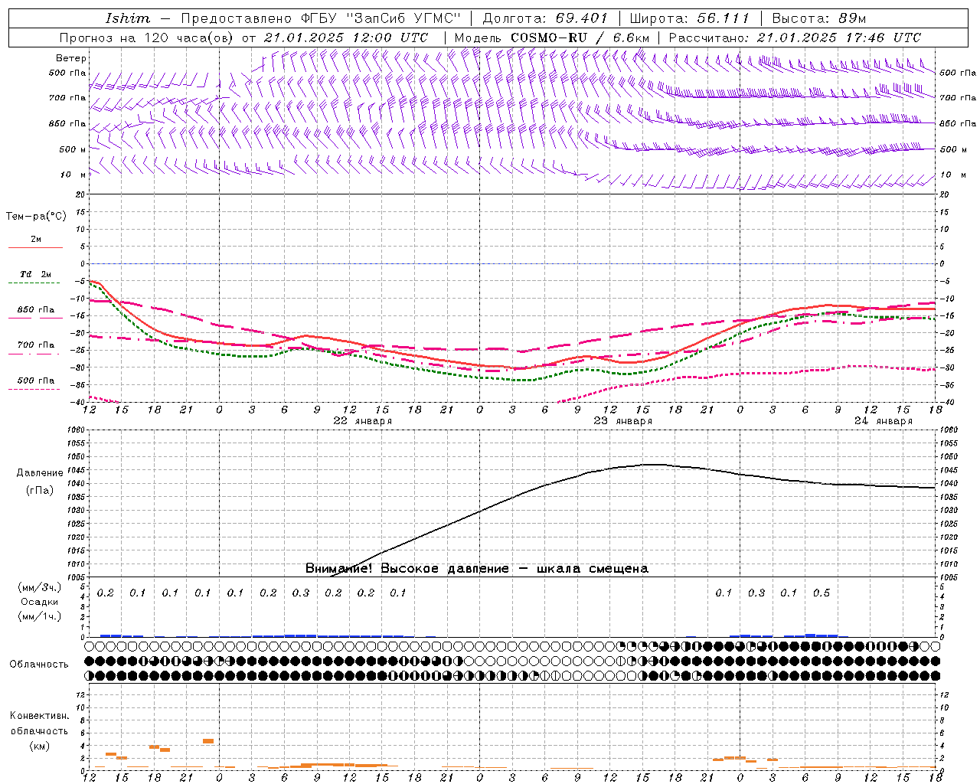Click the Конвективн. облачность label

(x=39, y=724)
